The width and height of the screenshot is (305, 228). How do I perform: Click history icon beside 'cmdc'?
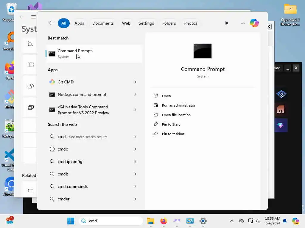[52, 149]
